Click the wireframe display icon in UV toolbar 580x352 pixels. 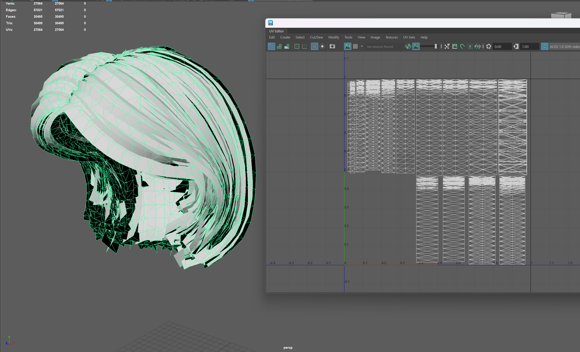tap(271, 46)
